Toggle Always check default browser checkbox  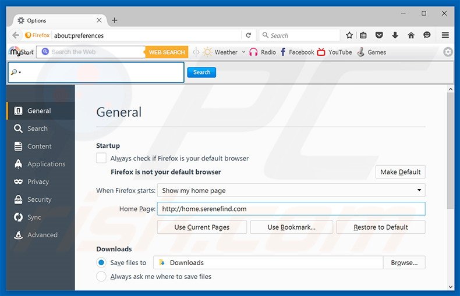pyautogui.click(x=101, y=158)
